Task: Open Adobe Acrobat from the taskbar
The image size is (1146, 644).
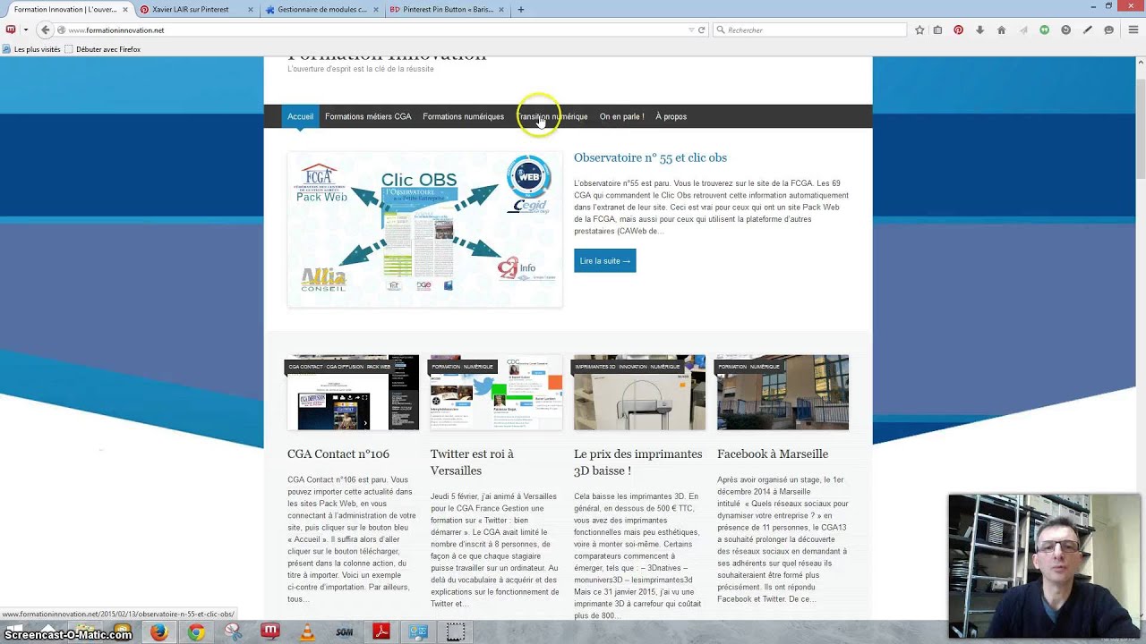Action: click(x=381, y=632)
